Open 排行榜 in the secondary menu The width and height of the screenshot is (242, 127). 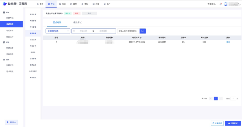point(33,52)
